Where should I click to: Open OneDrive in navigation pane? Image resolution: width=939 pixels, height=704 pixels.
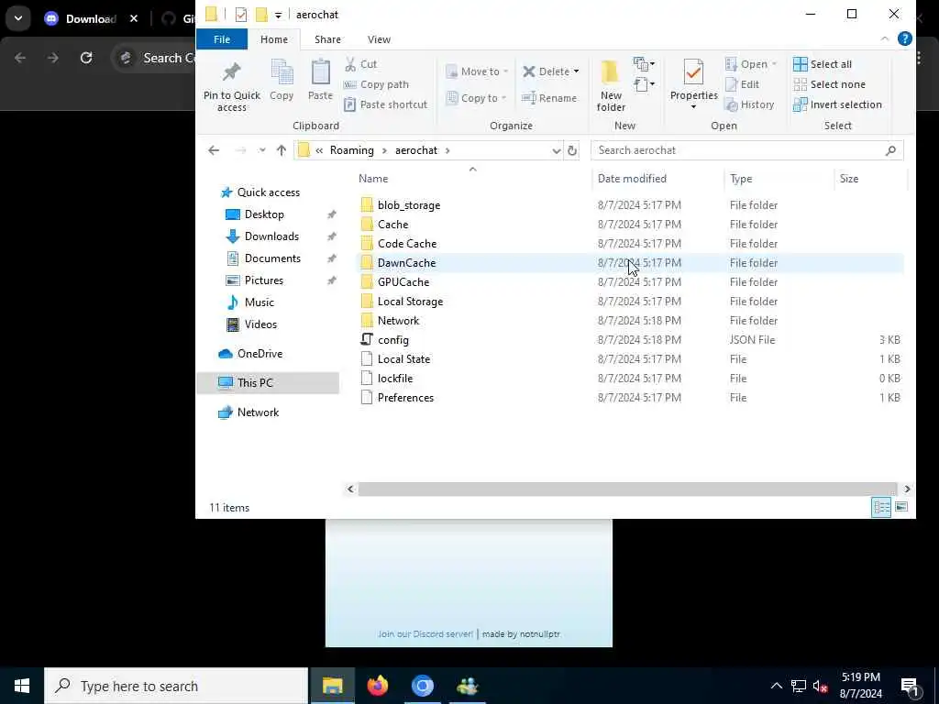pos(260,354)
